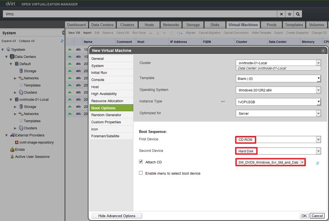Click the Storage icon under ovirtnode-01-Local
Viewport: 329px width, 221px height.
tap(21, 107)
